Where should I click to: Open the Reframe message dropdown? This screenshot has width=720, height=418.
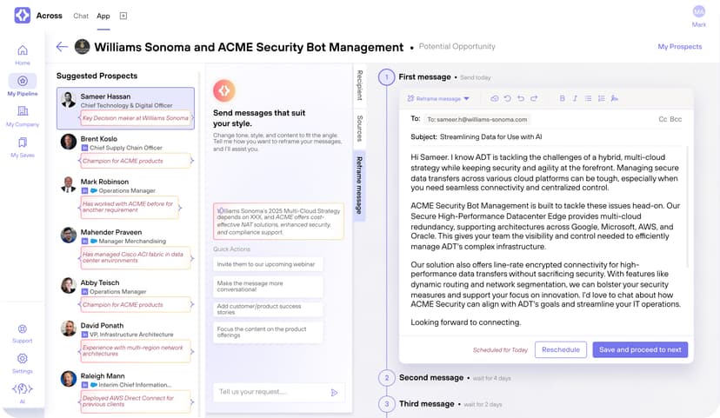pos(443,99)
